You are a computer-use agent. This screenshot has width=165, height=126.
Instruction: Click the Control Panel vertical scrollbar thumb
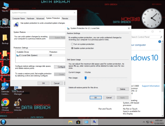(x=162, y=67)
